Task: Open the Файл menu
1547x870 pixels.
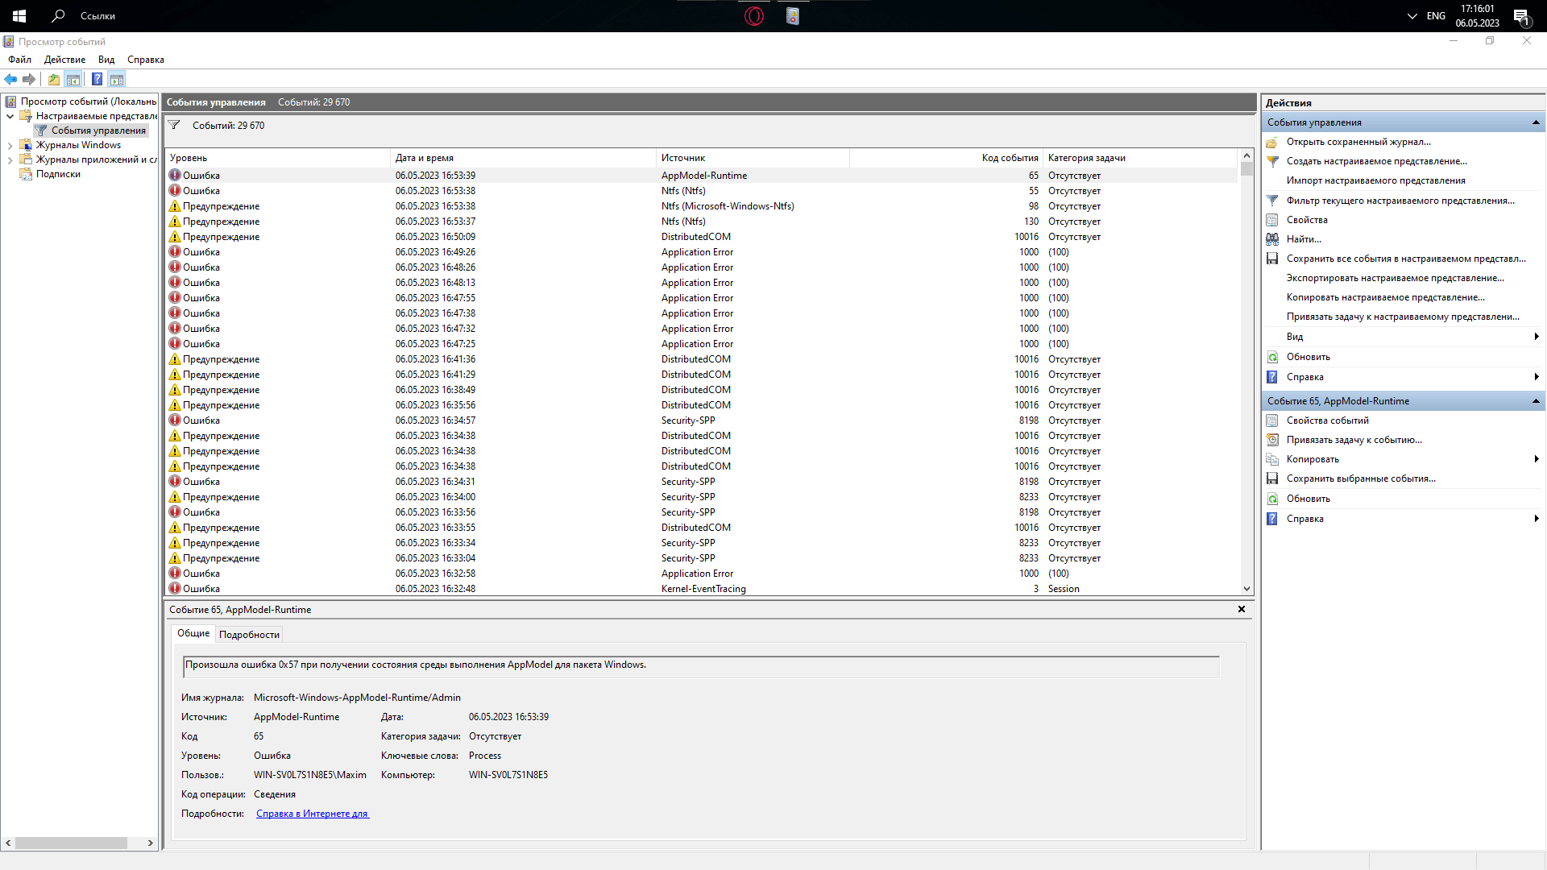Action: (19, 60)
